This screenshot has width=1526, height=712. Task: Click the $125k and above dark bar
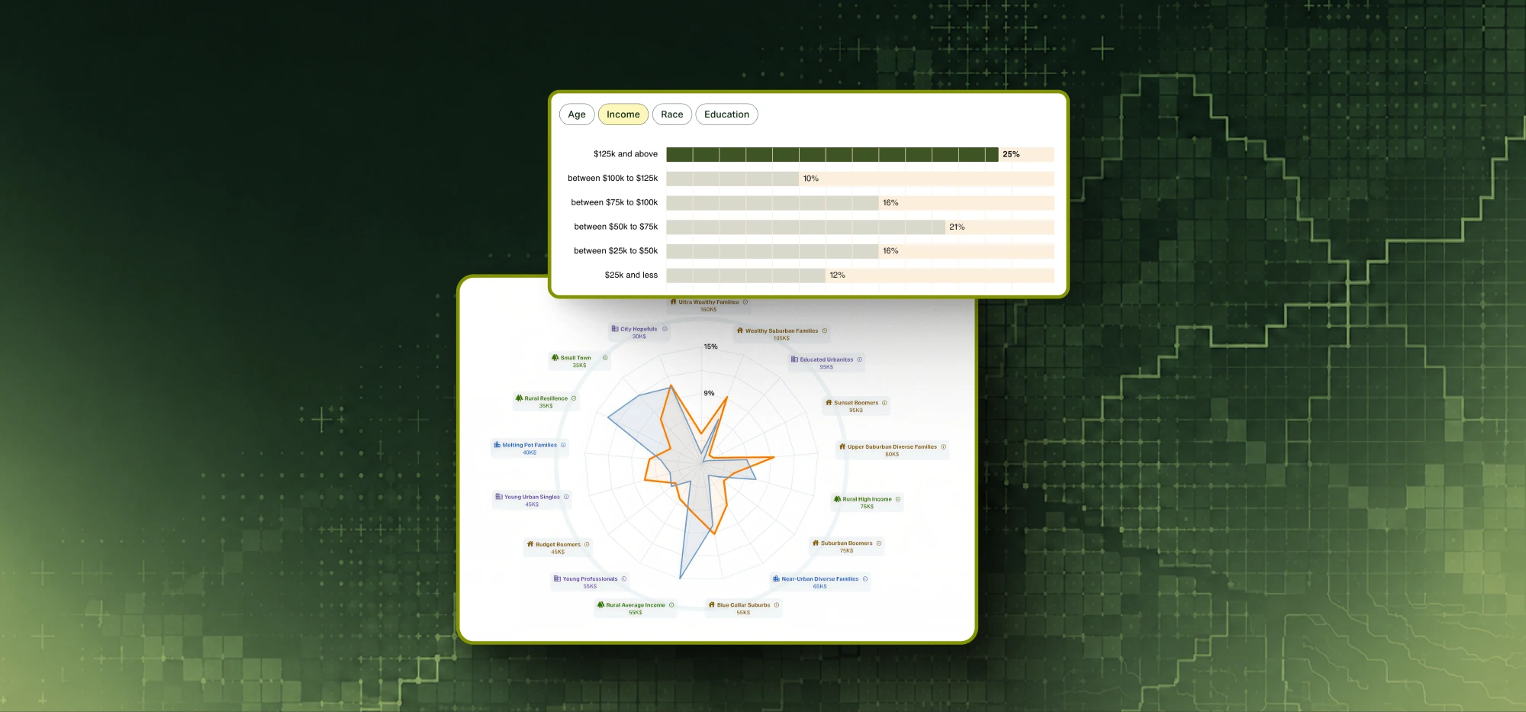(832, 154)
